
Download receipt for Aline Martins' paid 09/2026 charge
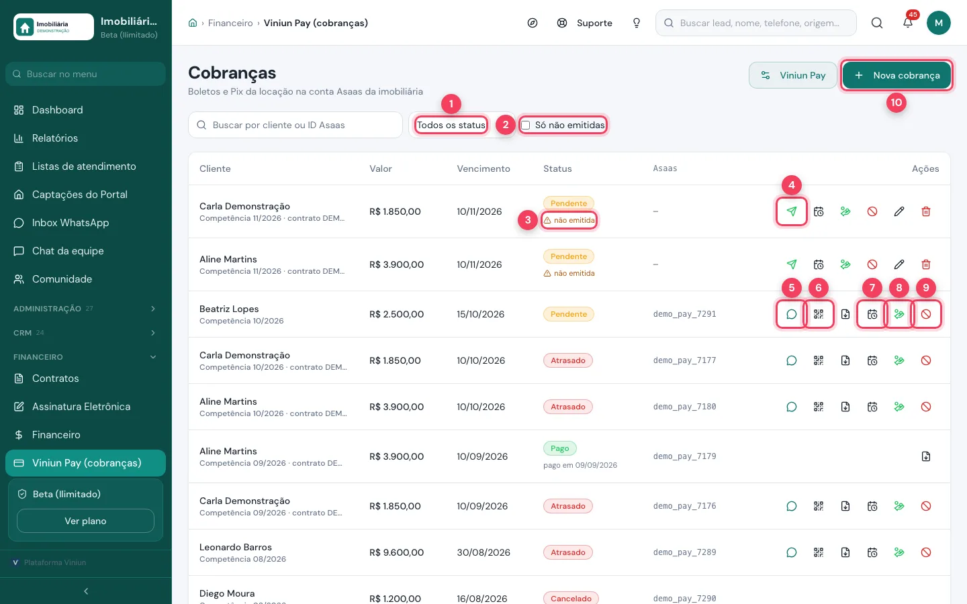click(x=926, y=456)
